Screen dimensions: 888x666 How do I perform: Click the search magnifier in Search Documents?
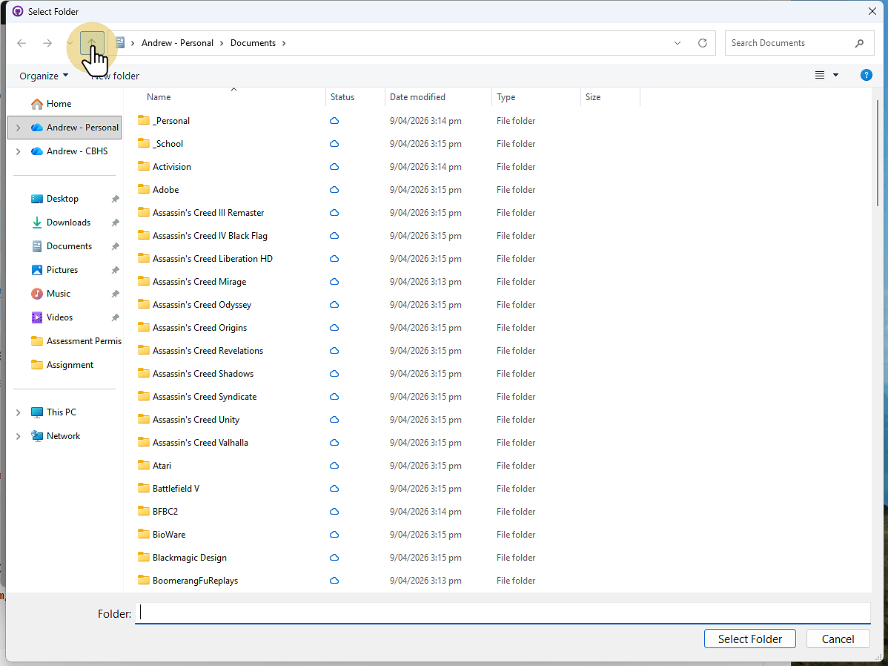point(860,43)
